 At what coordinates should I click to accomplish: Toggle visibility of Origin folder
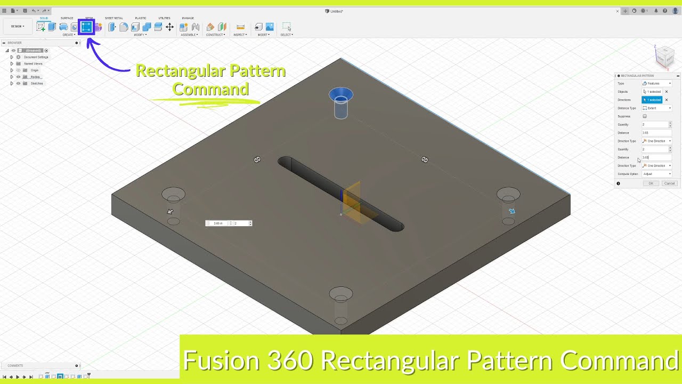(18, 70)
